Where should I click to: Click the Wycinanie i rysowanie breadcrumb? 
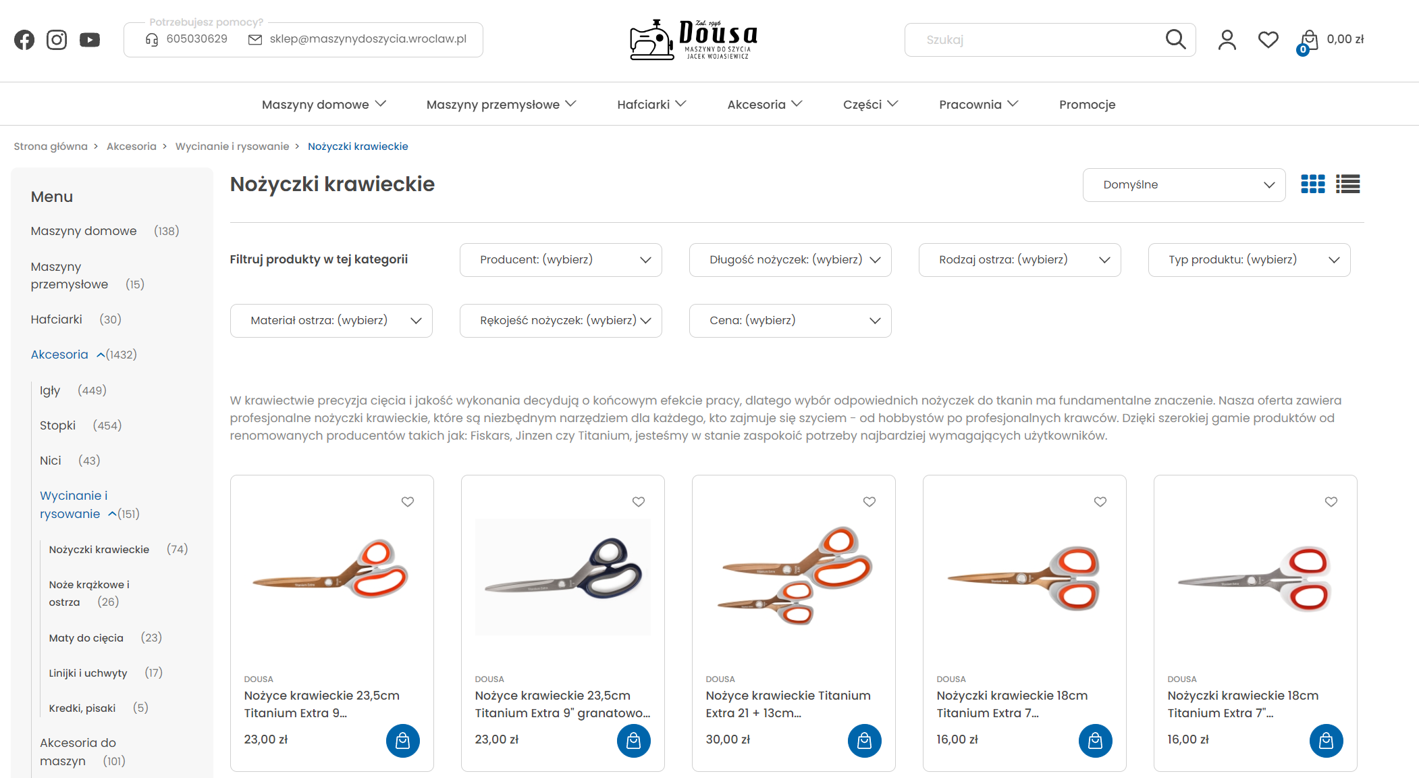(x=232, y=147)
